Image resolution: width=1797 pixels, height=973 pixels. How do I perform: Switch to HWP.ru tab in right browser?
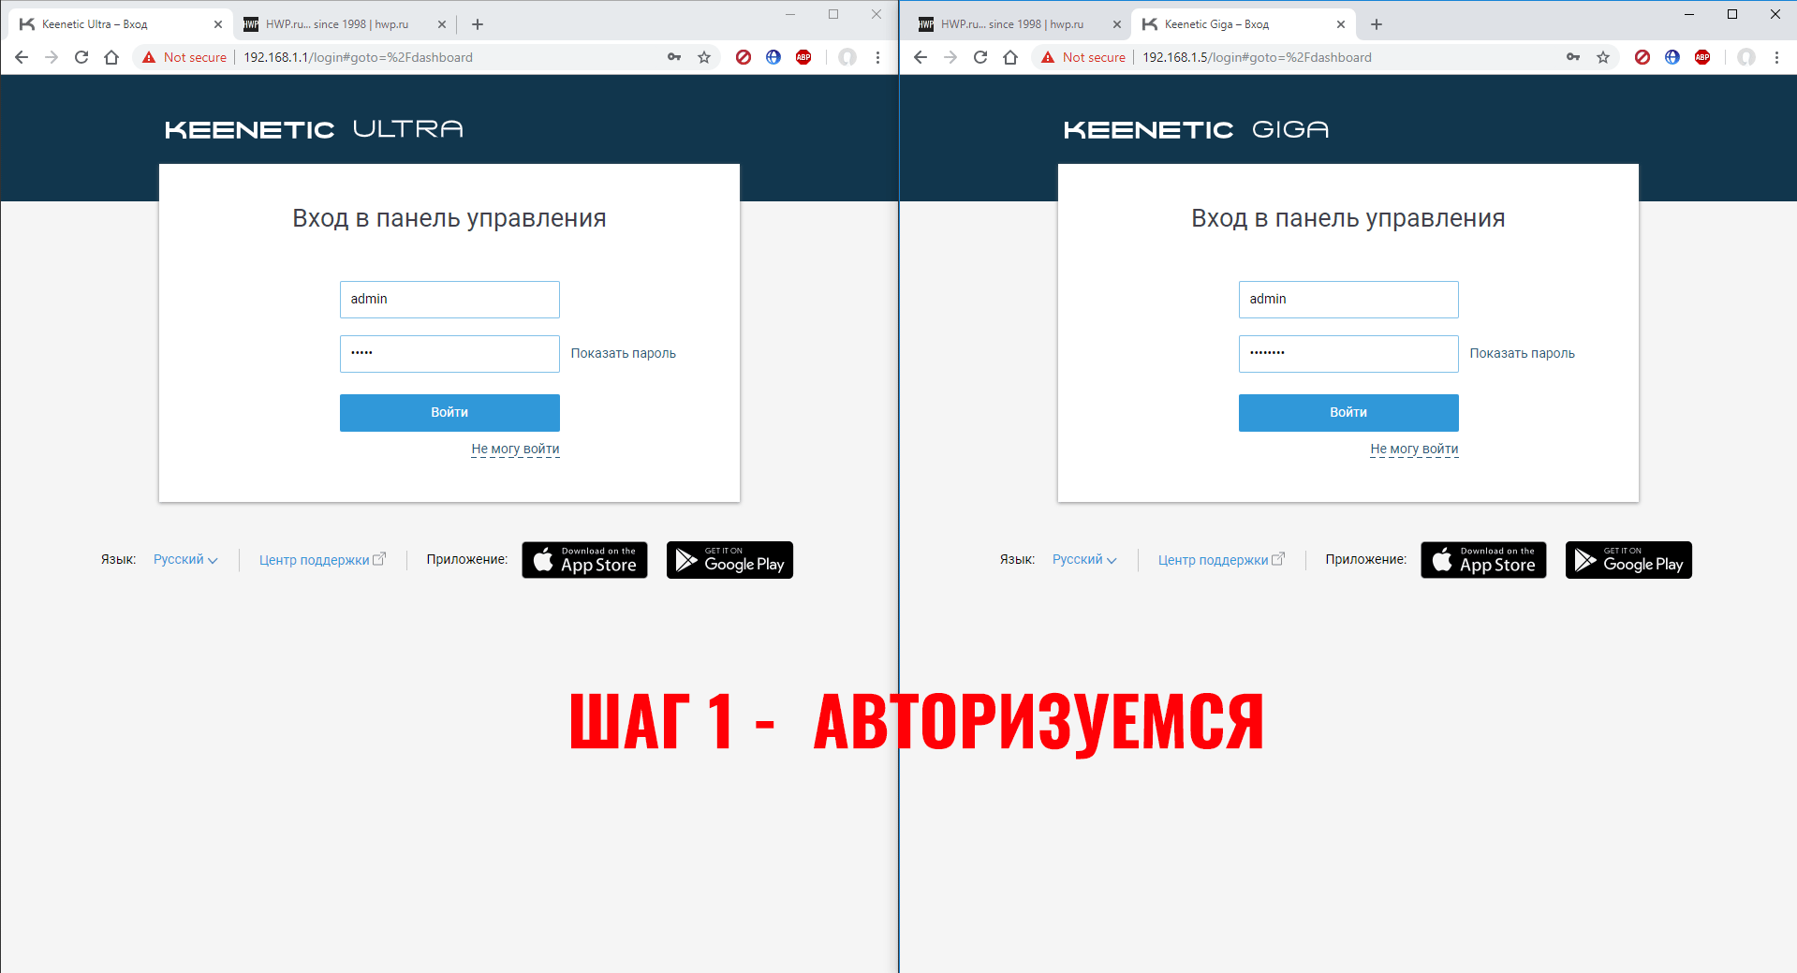coord(1011,24)
